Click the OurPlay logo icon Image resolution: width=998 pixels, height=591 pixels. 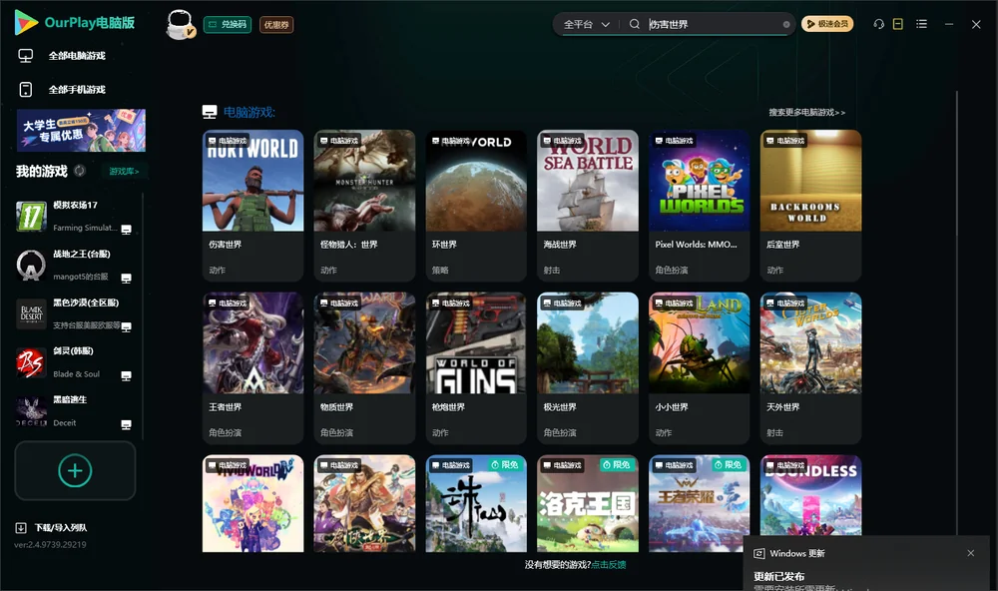26,22
